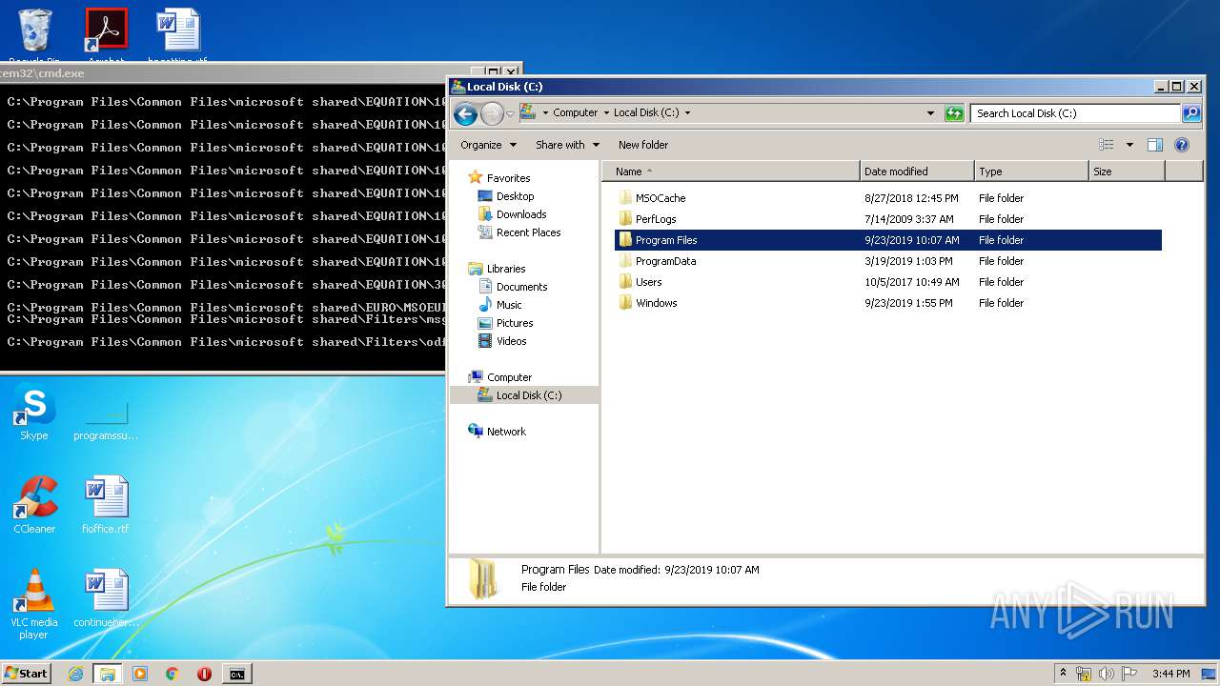Open the address bar history dropdown

click(x=931, y=112)
